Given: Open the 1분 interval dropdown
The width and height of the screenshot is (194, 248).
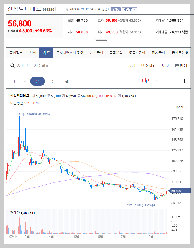Looking at the screenshot, I should pyautogui.click(x=20, y=81).
